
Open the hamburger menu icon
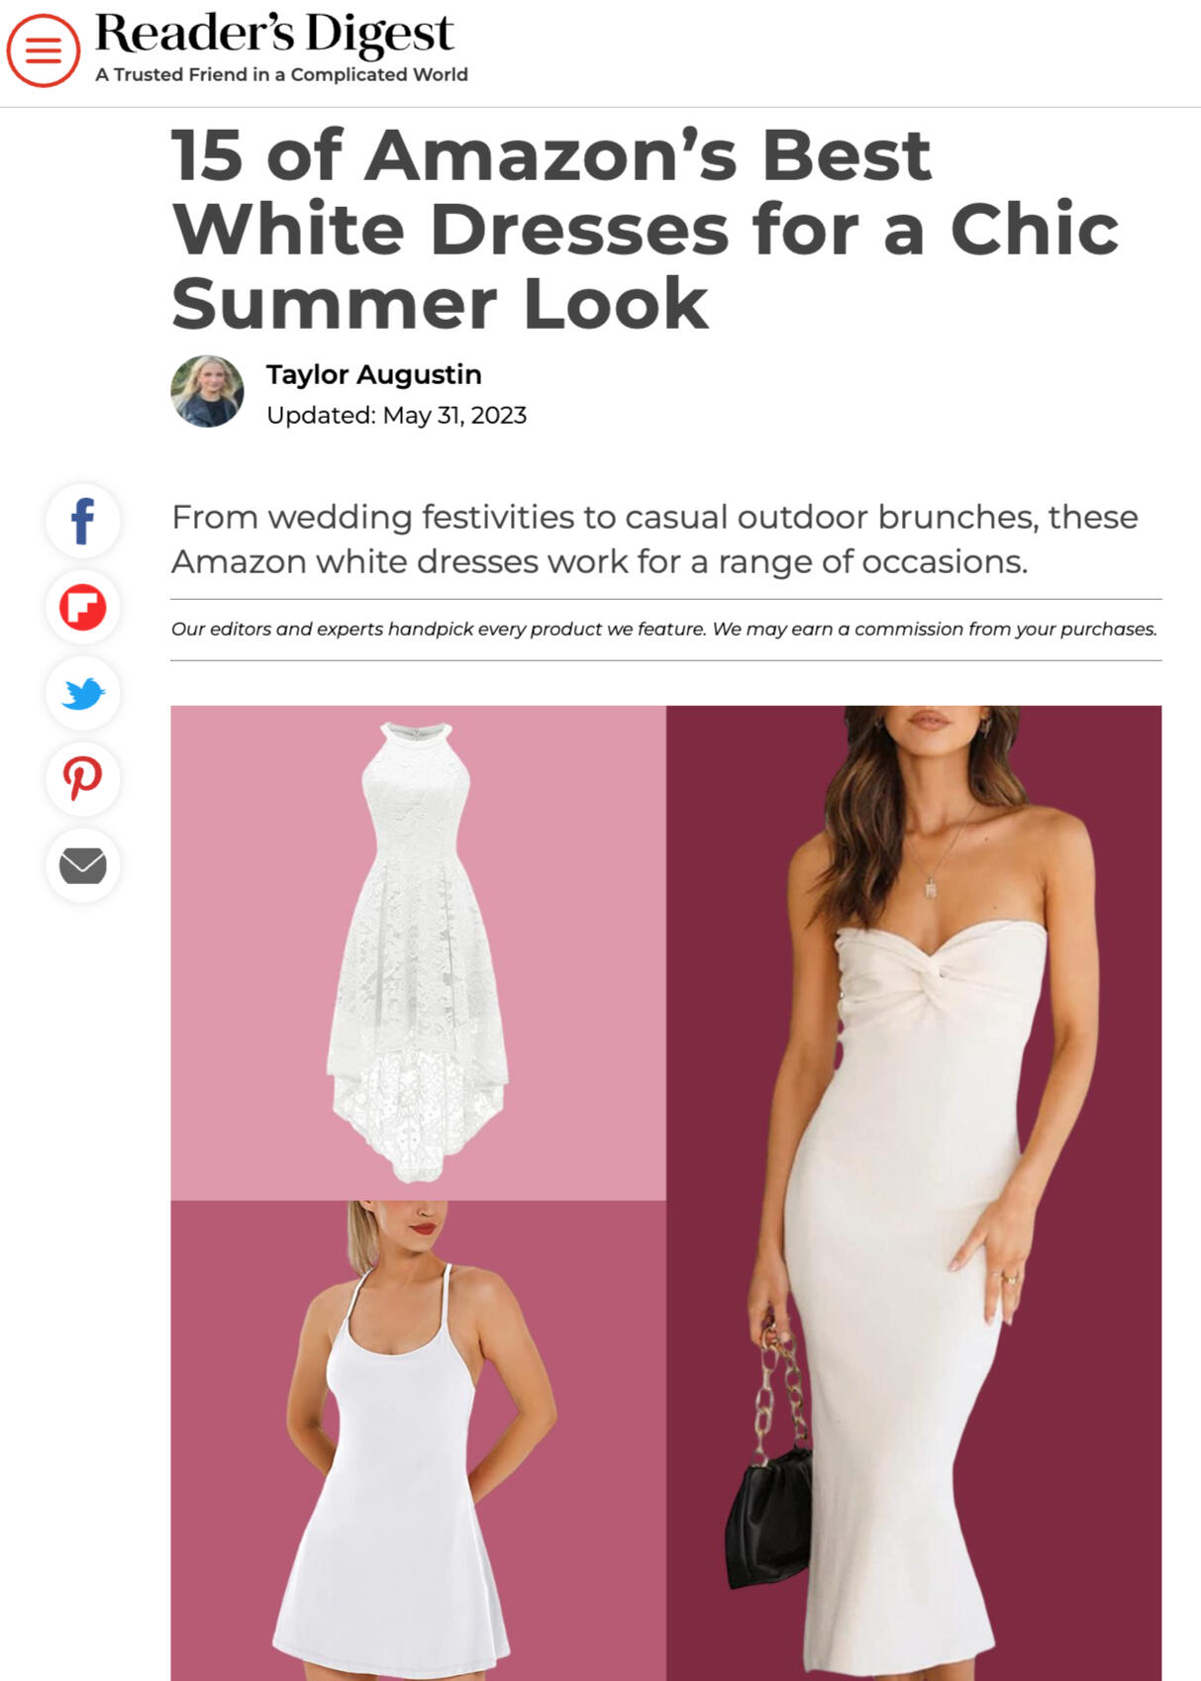(44, 49)
